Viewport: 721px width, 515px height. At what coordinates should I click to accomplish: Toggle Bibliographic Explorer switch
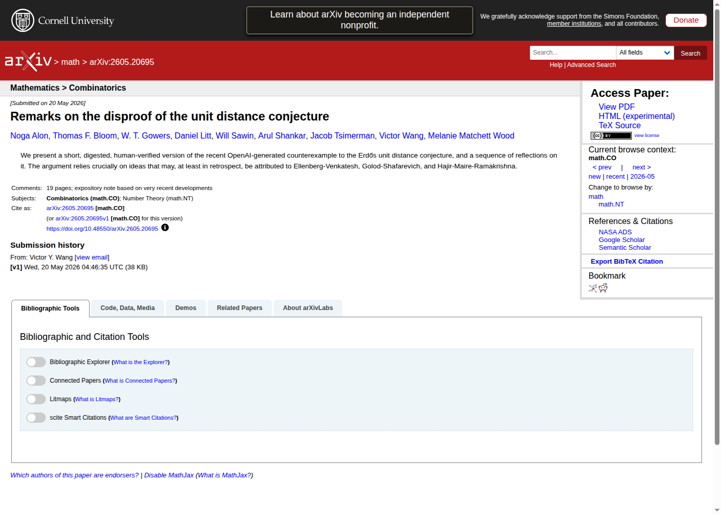coord(36,362)
